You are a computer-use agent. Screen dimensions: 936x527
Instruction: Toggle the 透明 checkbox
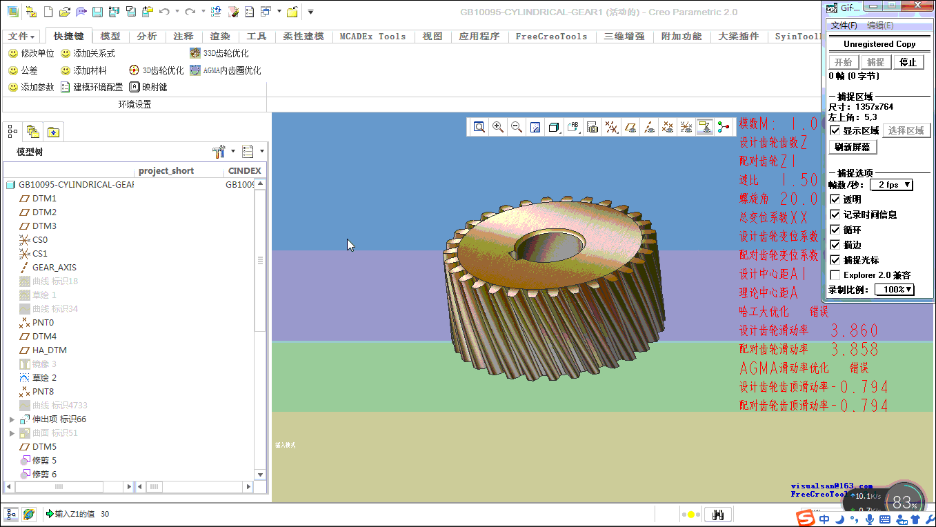[835, 199]
